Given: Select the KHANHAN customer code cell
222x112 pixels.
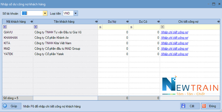Looking at the screenshot, I should point(18,38).
